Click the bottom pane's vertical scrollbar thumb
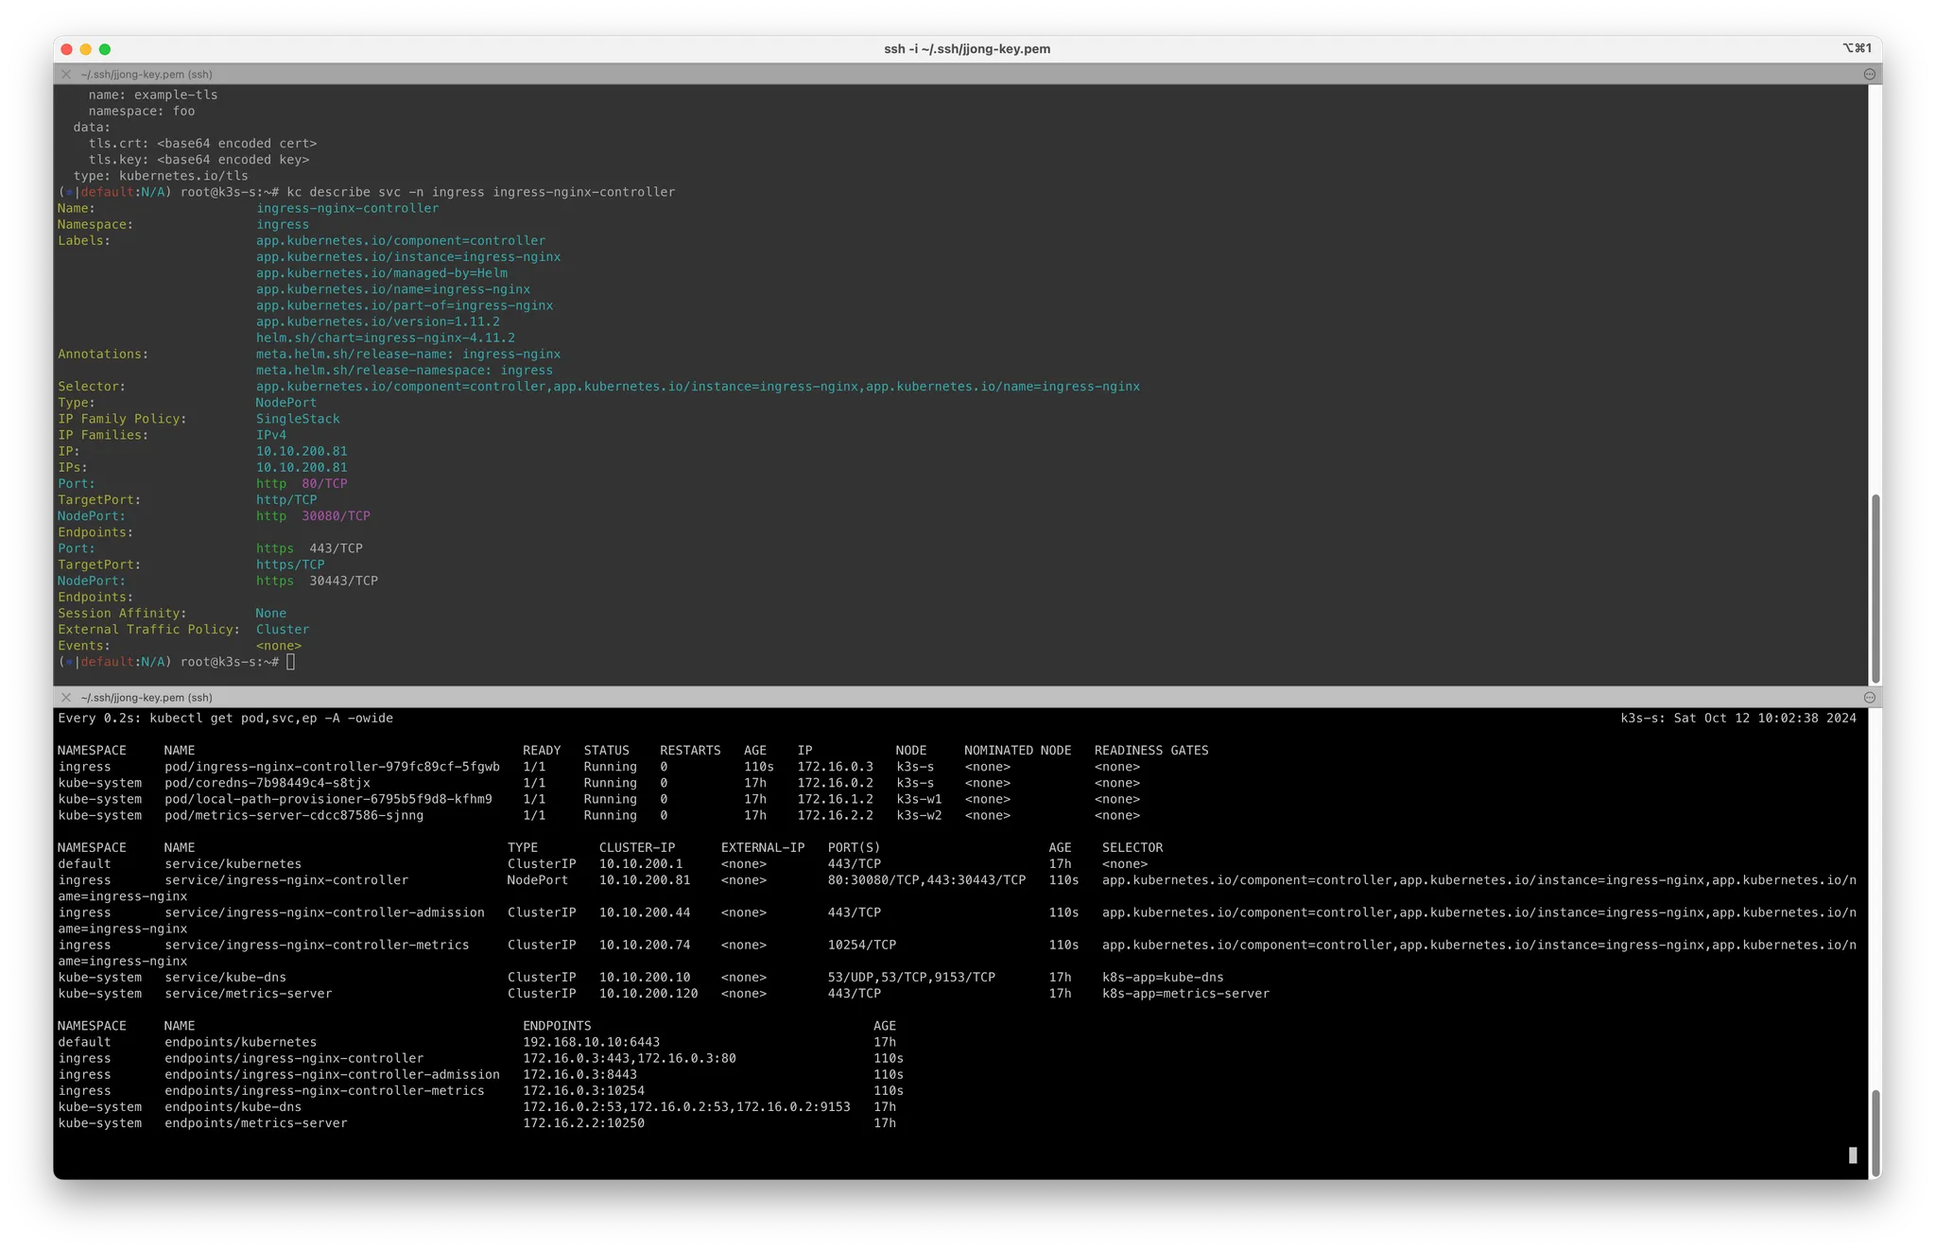 pos(1875,1132)
